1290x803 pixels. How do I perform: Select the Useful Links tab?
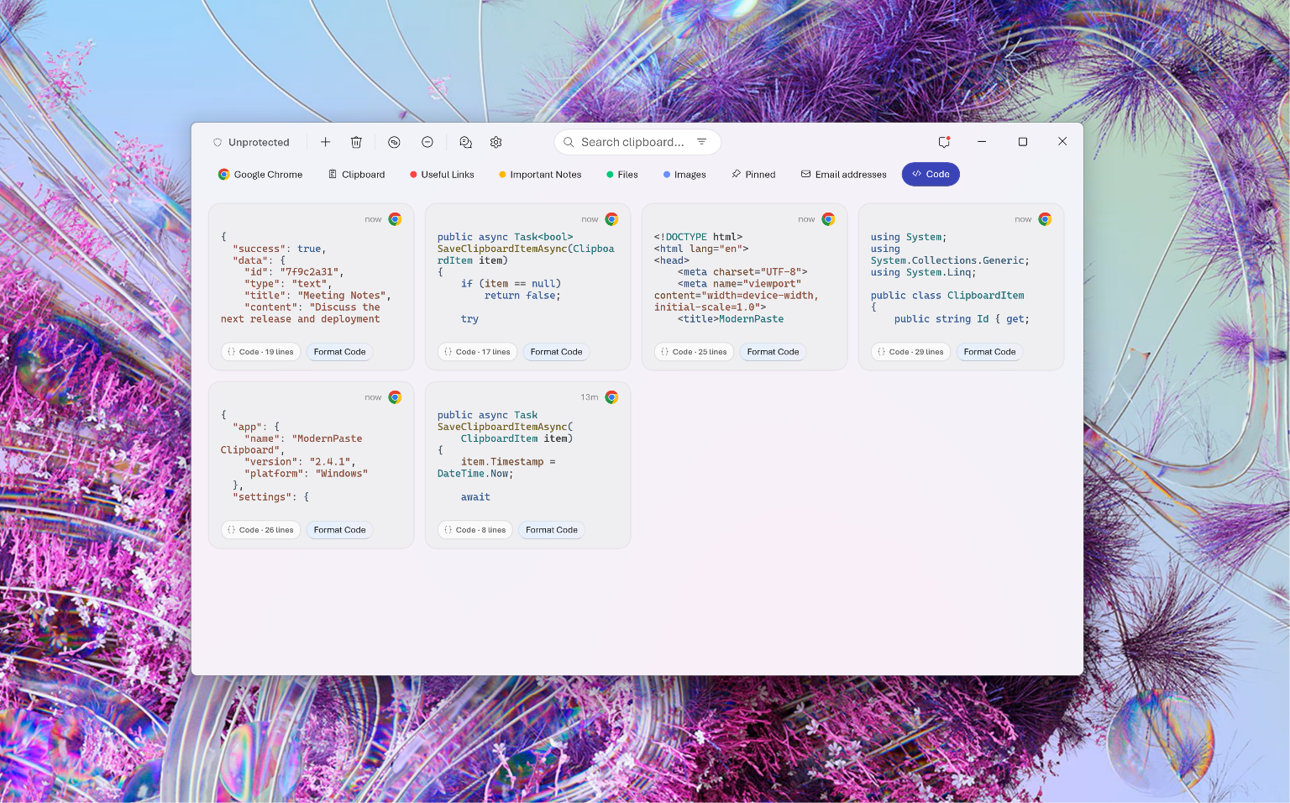(442, 174)
